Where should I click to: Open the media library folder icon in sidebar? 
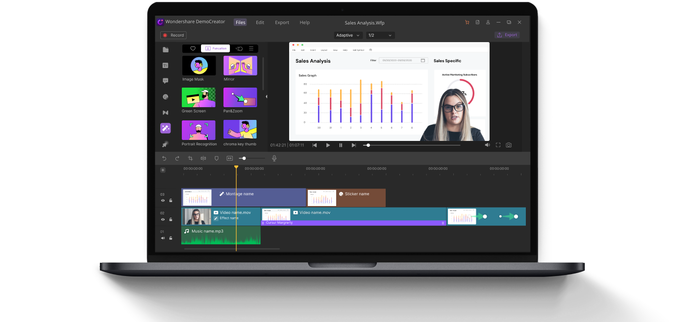point(166,49)
